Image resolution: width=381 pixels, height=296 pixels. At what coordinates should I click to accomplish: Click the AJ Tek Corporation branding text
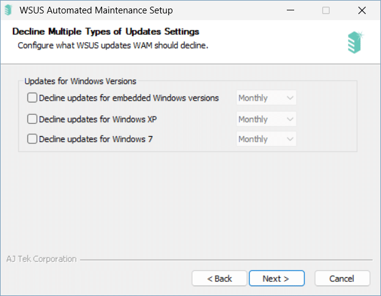pyautogui.click(x=42, y=259)
